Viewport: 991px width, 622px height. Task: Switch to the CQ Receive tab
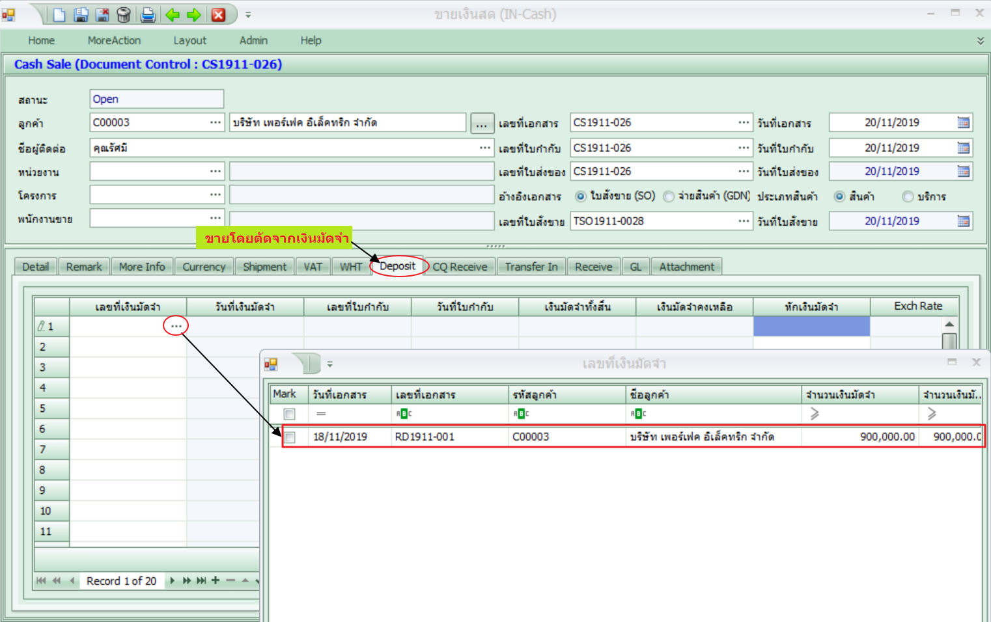tap(460, 267)
